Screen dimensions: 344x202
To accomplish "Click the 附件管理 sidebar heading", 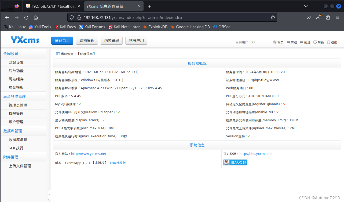I will [x=11, y=157].
